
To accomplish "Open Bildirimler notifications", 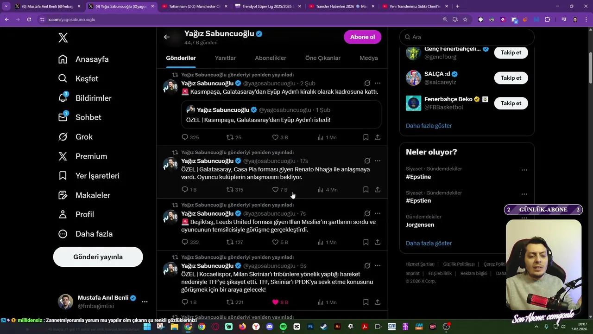I will coord(85,98).
